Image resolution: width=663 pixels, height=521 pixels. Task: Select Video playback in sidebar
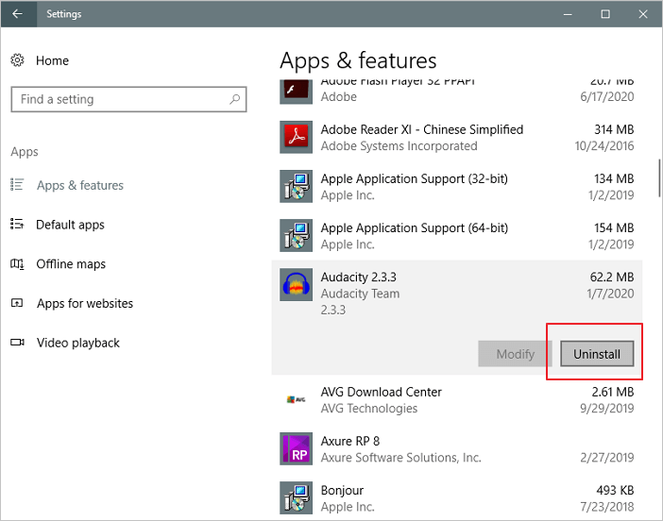point(77,343)
